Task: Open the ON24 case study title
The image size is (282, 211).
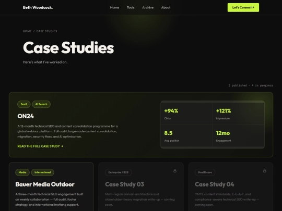Action: click(26, 116)
